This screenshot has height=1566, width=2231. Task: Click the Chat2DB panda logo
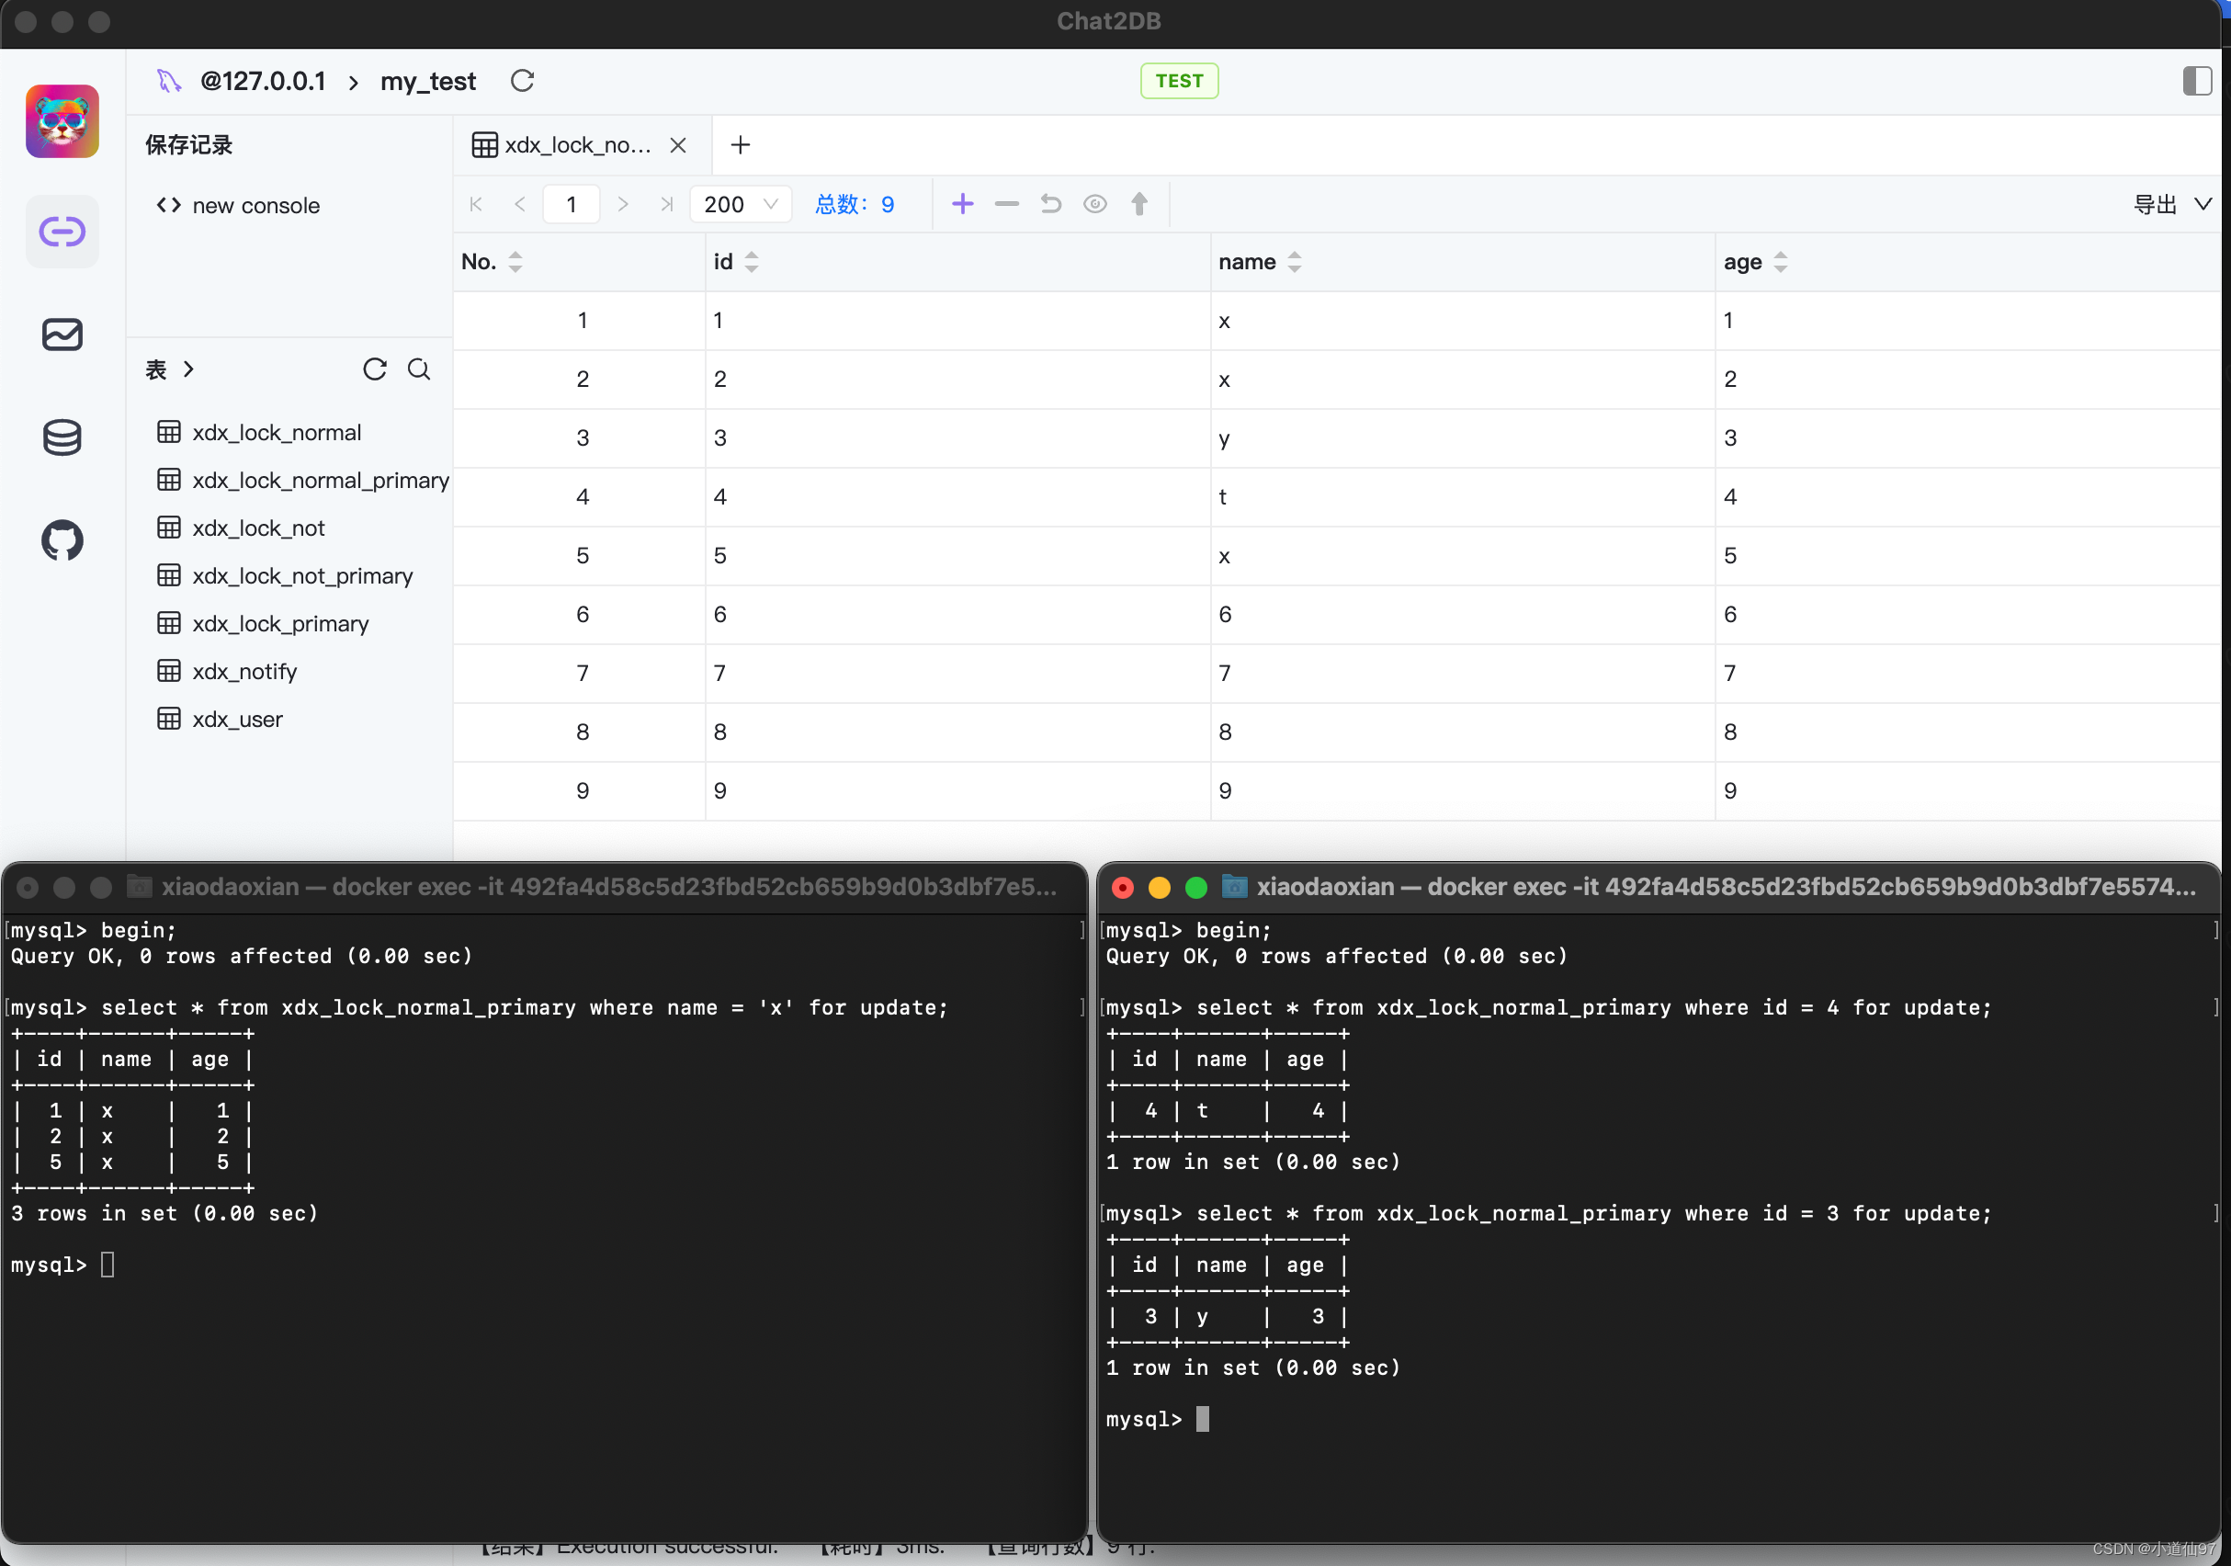(x=62, y=120)
